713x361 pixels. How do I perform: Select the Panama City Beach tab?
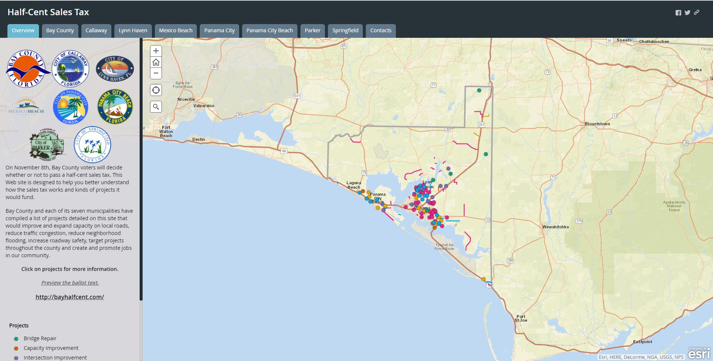pyautogui.click(x=270, y=30)
